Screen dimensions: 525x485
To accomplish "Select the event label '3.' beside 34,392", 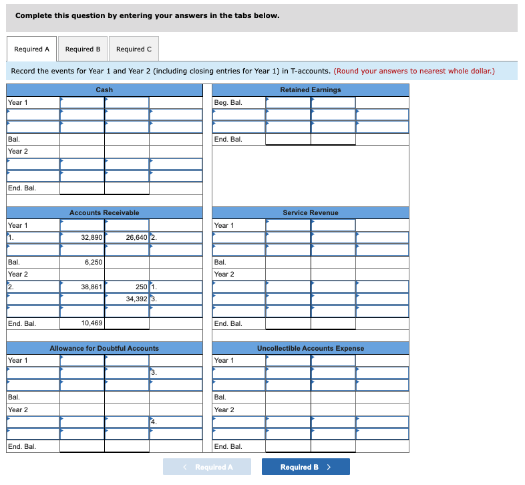I will tap(176, 299).
